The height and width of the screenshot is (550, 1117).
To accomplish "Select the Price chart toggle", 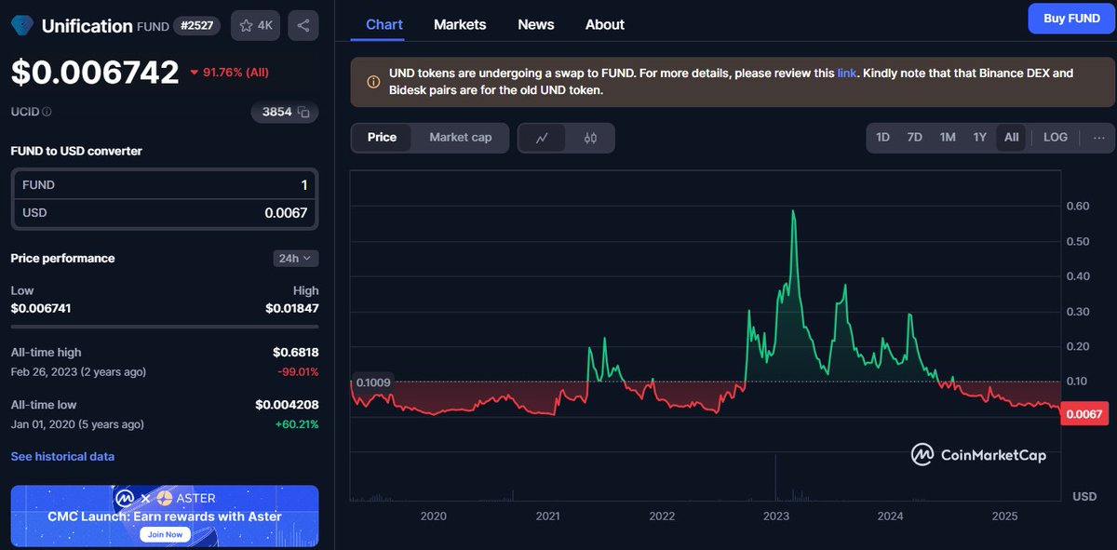I will 382,138.
